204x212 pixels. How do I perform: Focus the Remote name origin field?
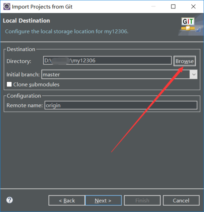121,105
